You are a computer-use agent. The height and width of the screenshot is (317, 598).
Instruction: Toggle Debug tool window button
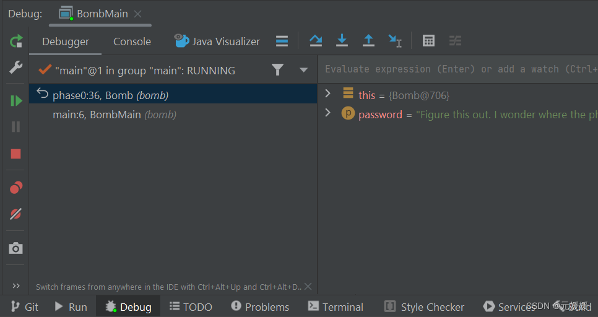pos(128,306)
